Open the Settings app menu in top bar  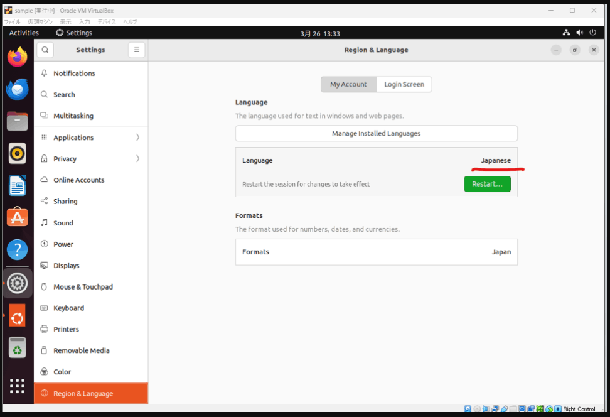(x=74, y=33)
